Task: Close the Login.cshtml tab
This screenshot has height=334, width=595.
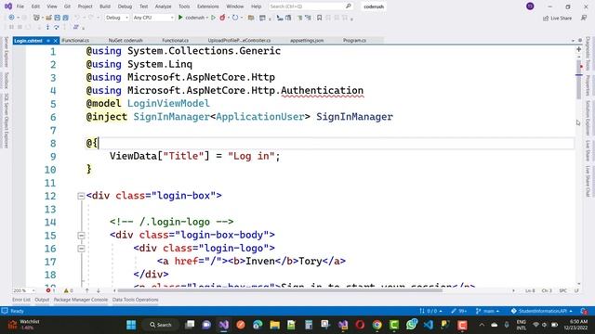Action: [x=56, y=41]
